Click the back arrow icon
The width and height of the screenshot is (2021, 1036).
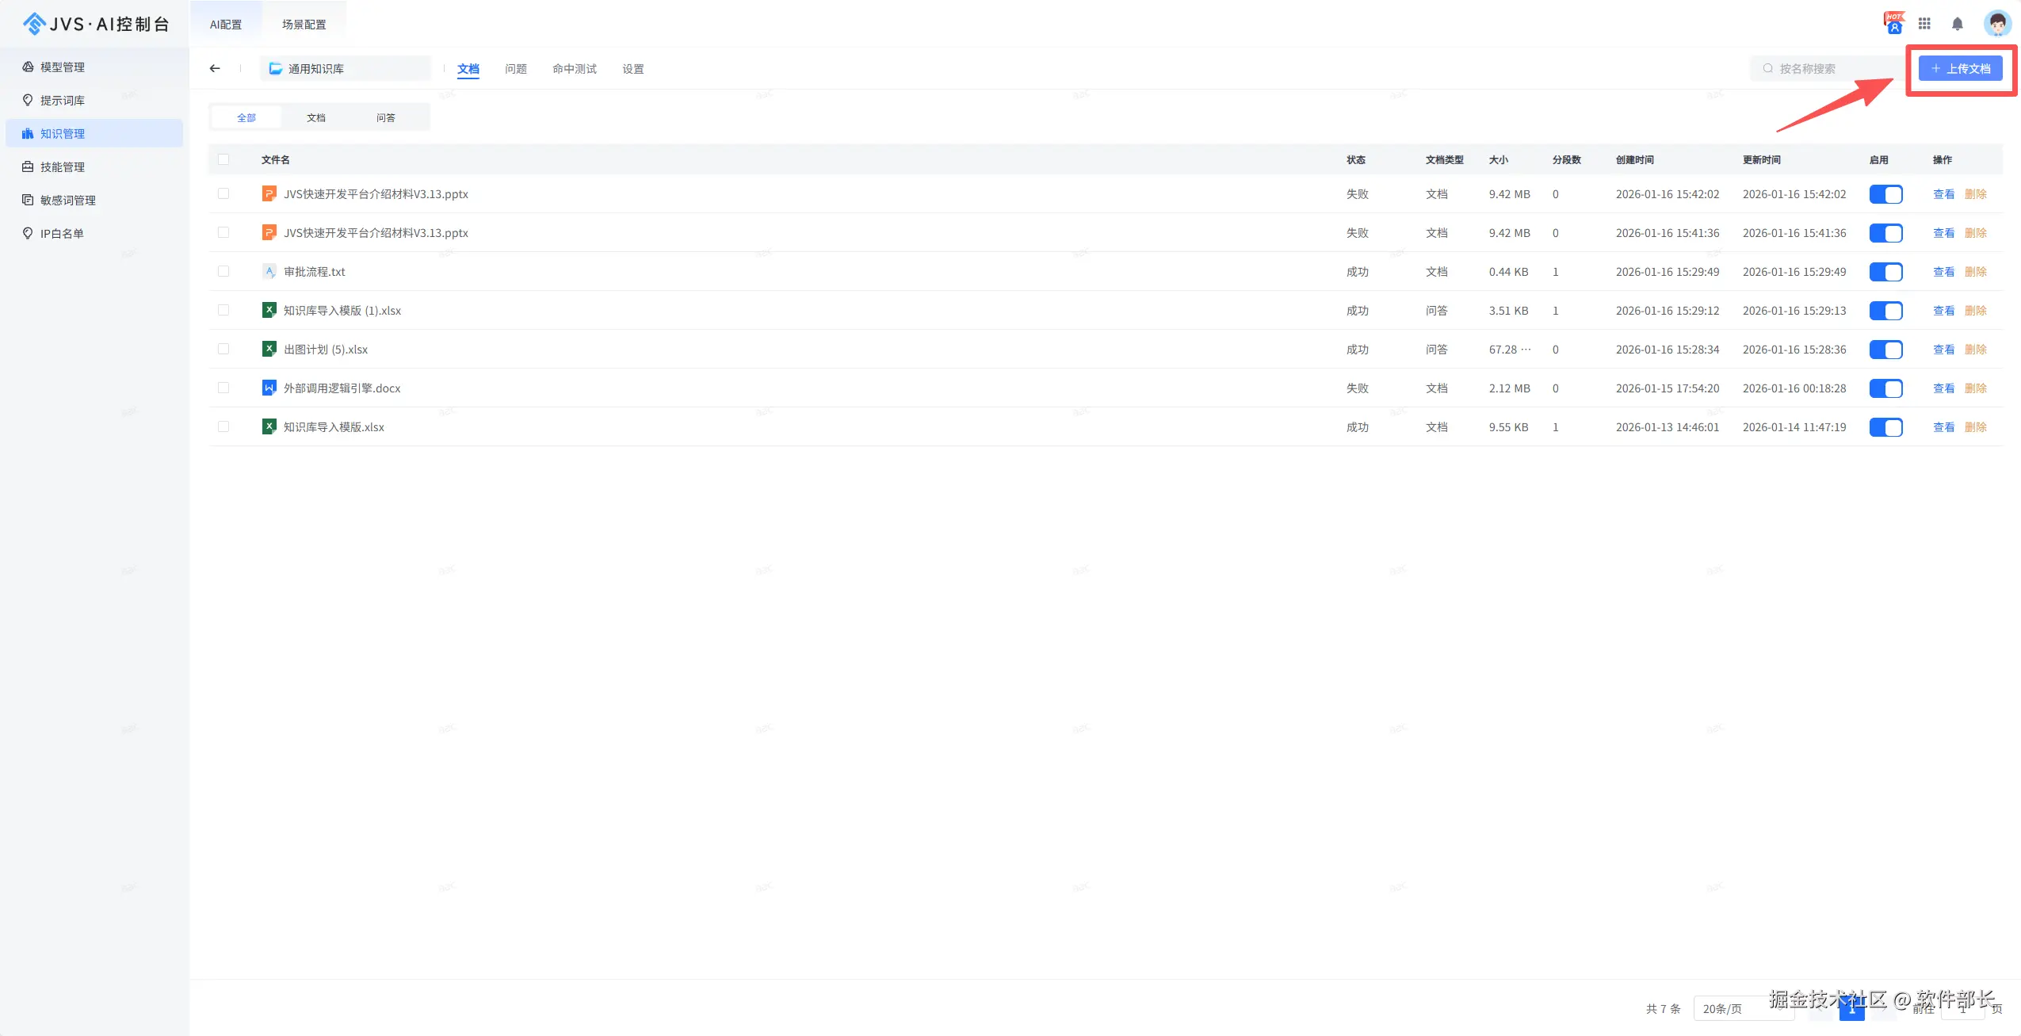click(215, 68)
